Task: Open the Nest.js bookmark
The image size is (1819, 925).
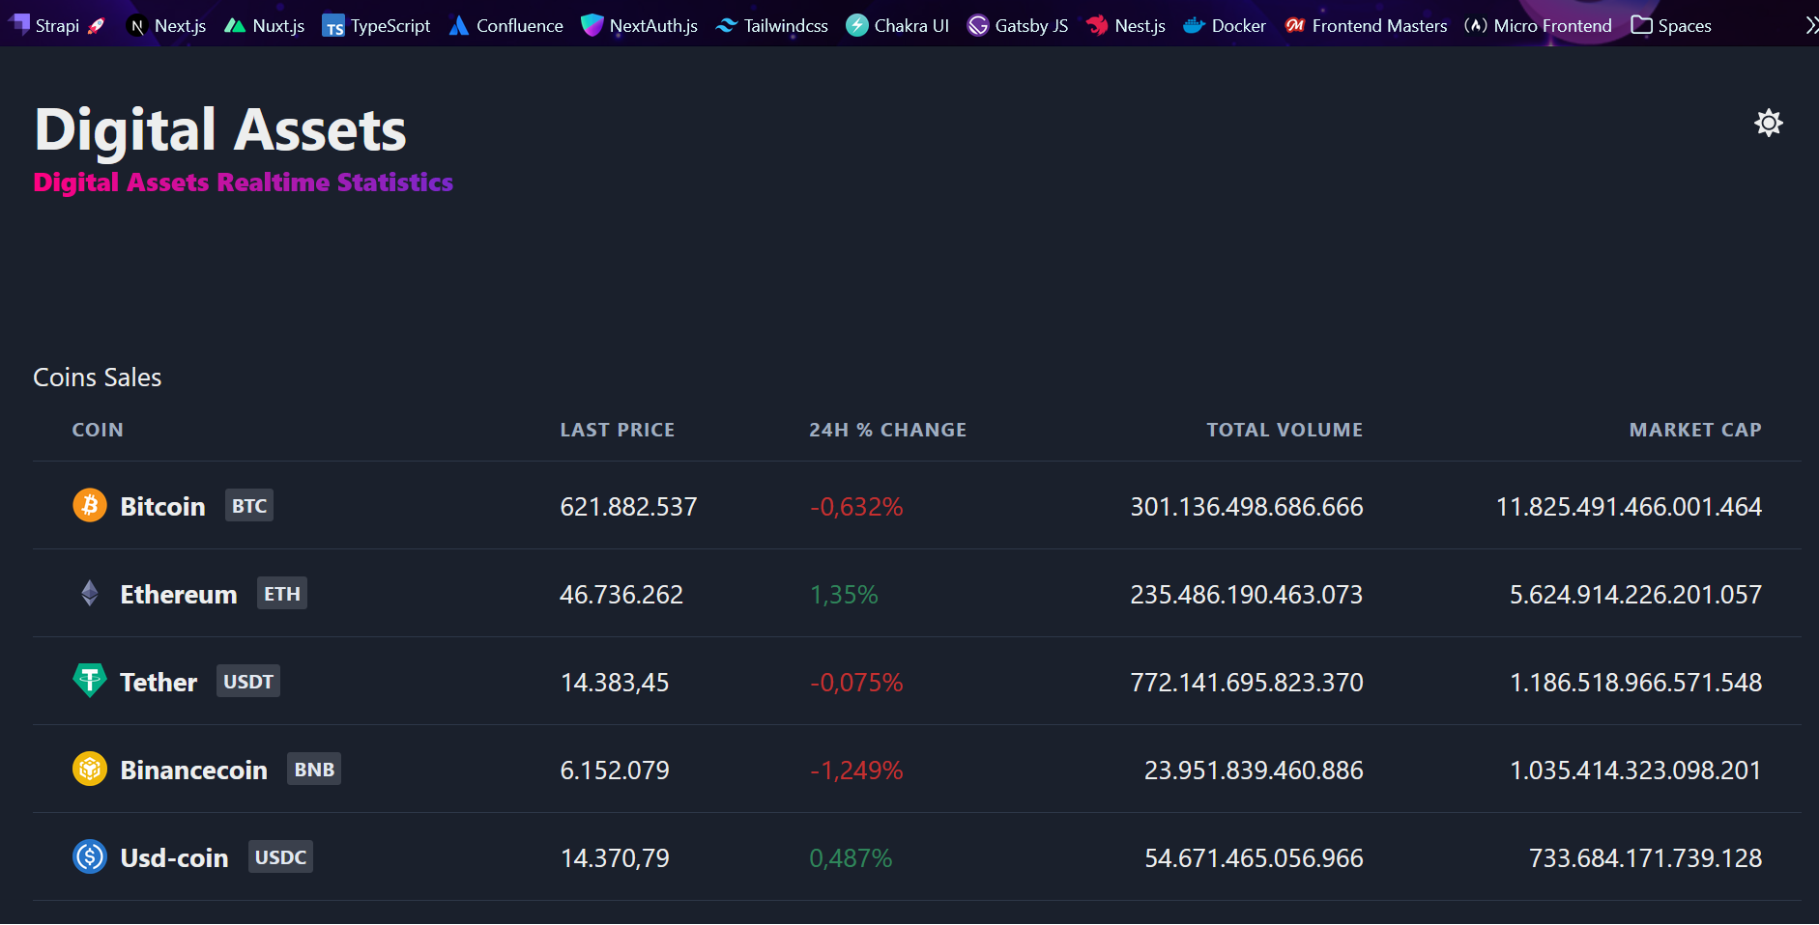Action: point(1125,25)
